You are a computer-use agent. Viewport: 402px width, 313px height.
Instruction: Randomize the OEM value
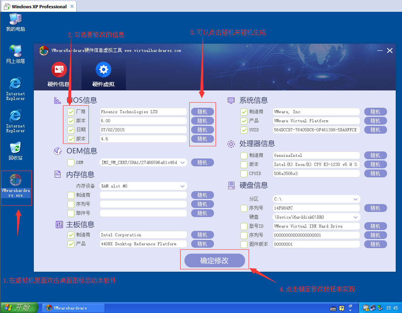[x=202, y=162]
